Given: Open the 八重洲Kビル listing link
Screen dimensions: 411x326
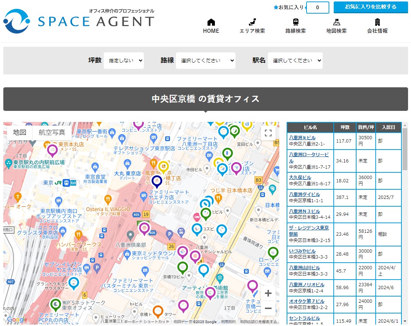Looking at the screenshot, I should click(x=302, y=138).
